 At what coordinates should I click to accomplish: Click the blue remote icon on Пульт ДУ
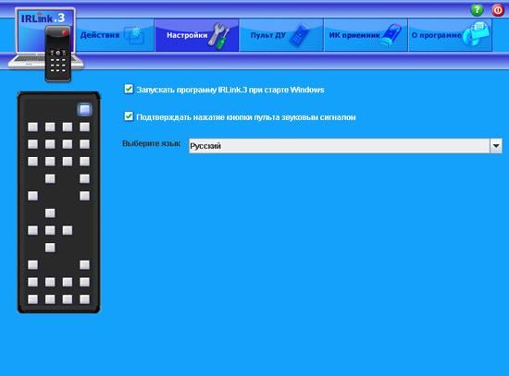[x=300, y=35]
